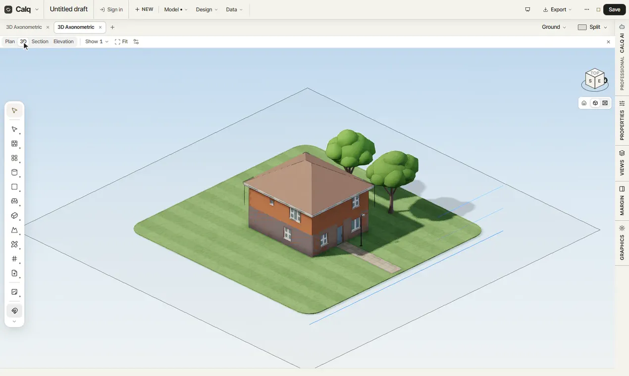Click the magnet snapping icon
Screen dimensions: 629x376
click(14, 311)
